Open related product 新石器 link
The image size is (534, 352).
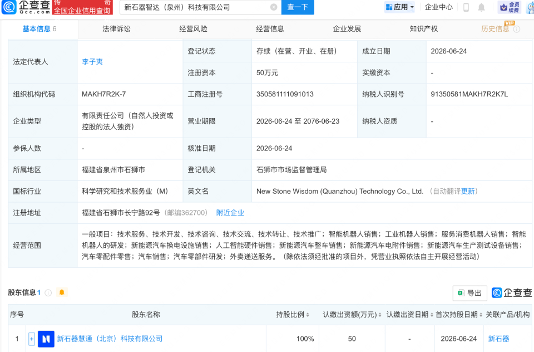coord(498,339)
